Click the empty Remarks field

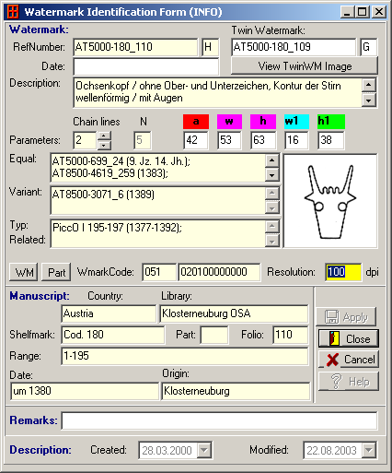pyautogui.click(x=219, y=420)
